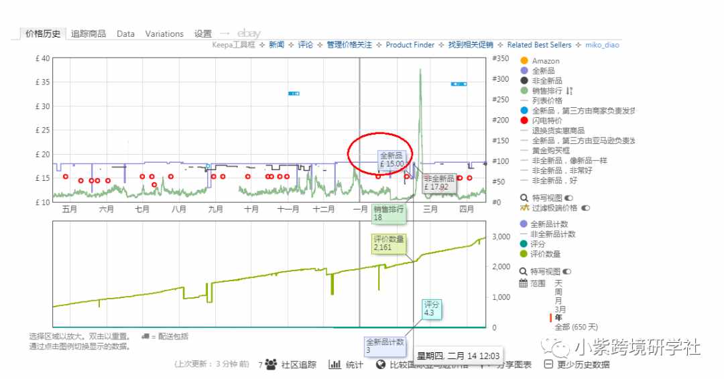Click the 星期四, 二月 14 12:03 date label

458,356
